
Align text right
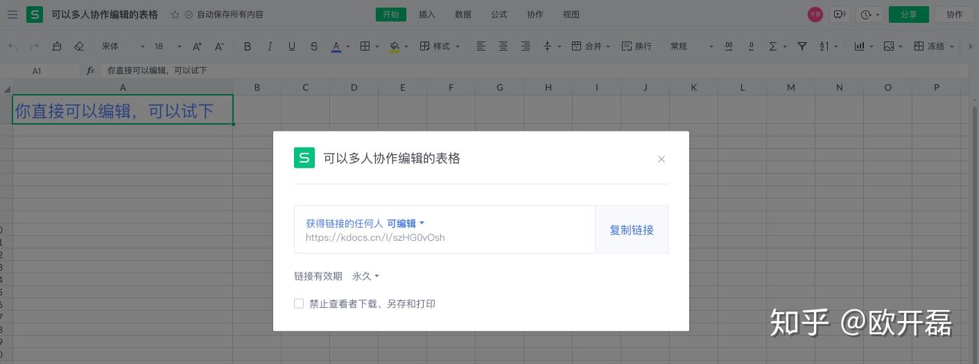pyautogui.click(x=526, y=46)
